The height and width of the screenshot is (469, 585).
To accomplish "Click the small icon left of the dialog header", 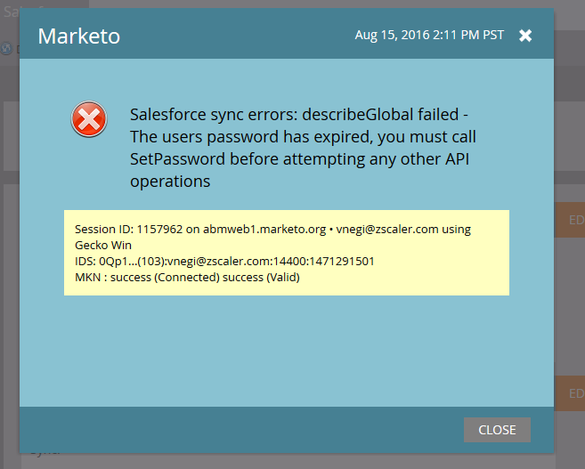I will (x=6, y=48).
